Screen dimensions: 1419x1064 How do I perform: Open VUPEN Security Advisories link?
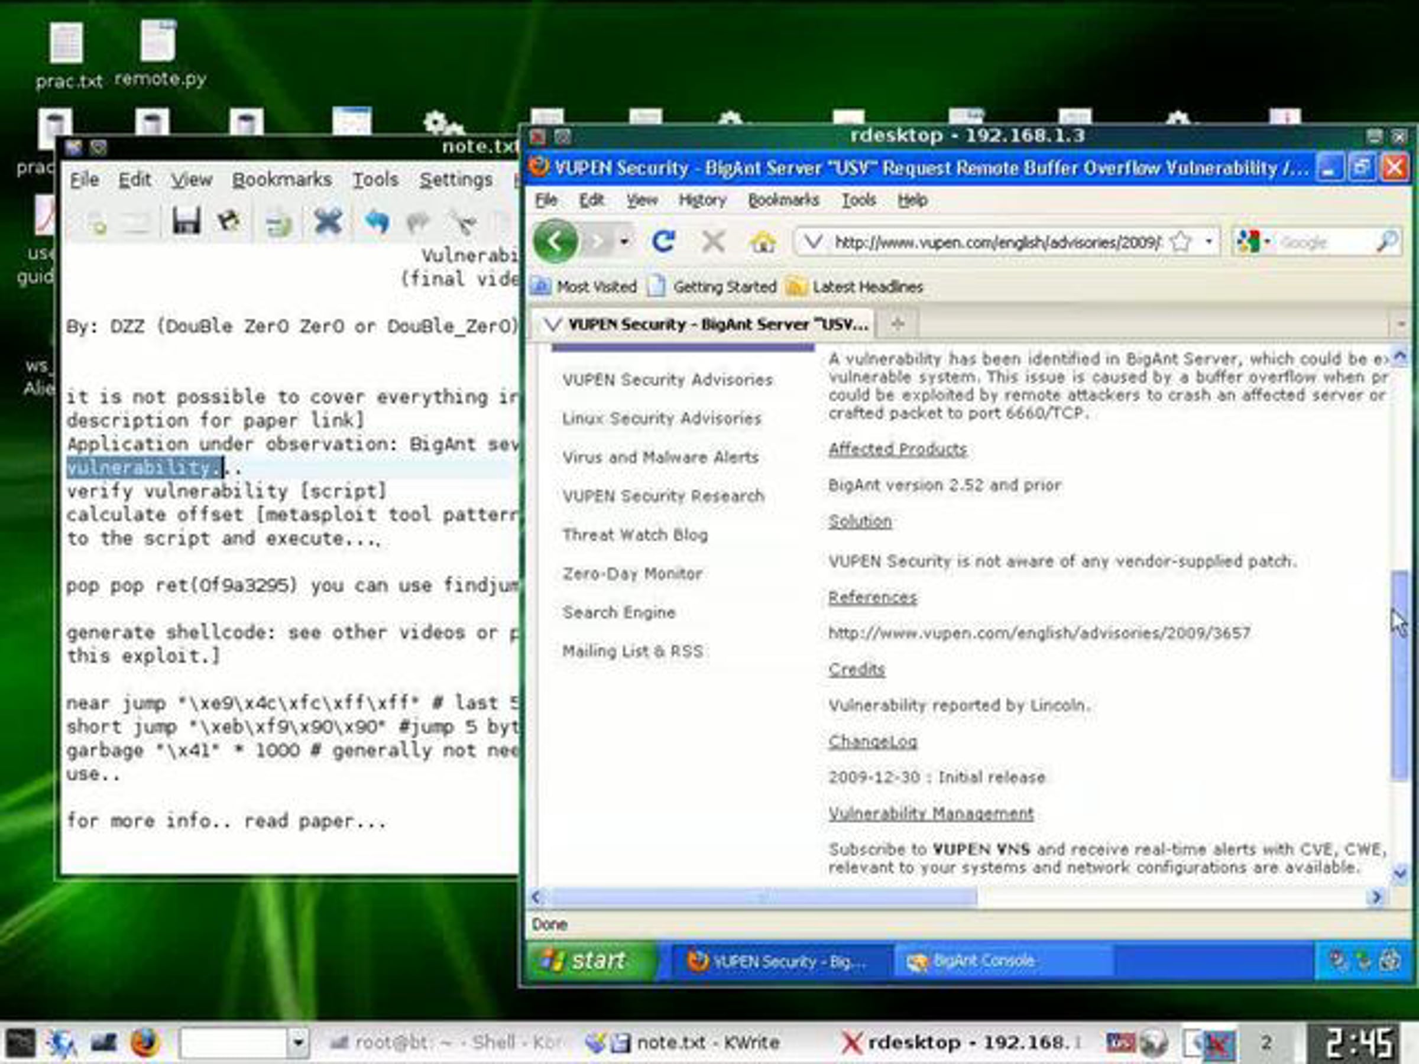667,379
